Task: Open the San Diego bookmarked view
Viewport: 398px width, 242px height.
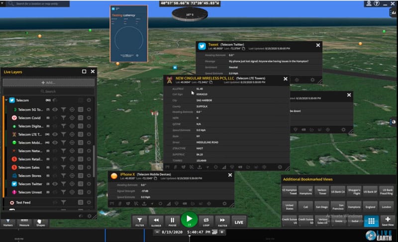Action: click(322, 207)
